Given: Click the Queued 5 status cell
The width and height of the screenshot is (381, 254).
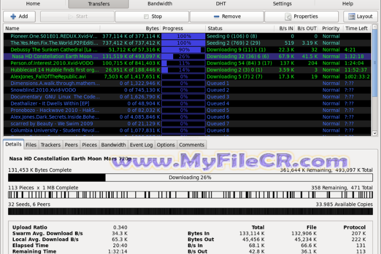Looking at the screenshot, I should 217,111.
